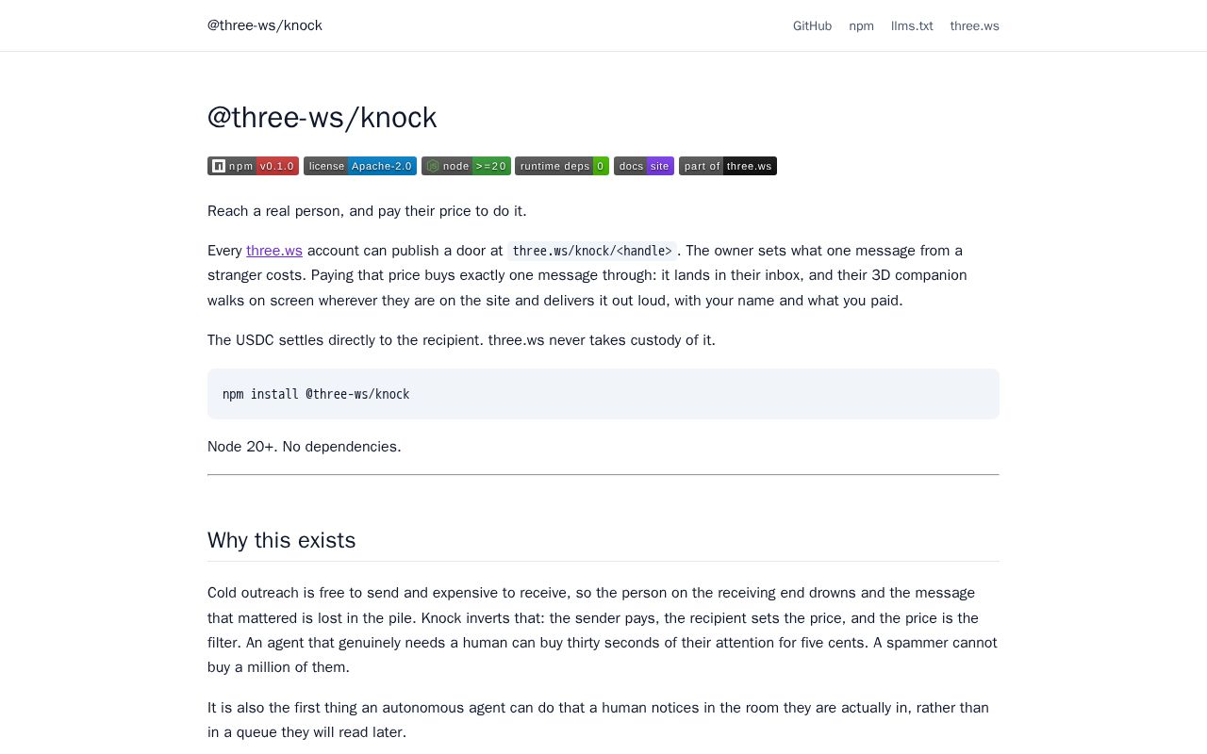This screenshot has width=1207, height=754.
Task: Click the npm install @three-ws/knock code block
Action: coord(603,394)
